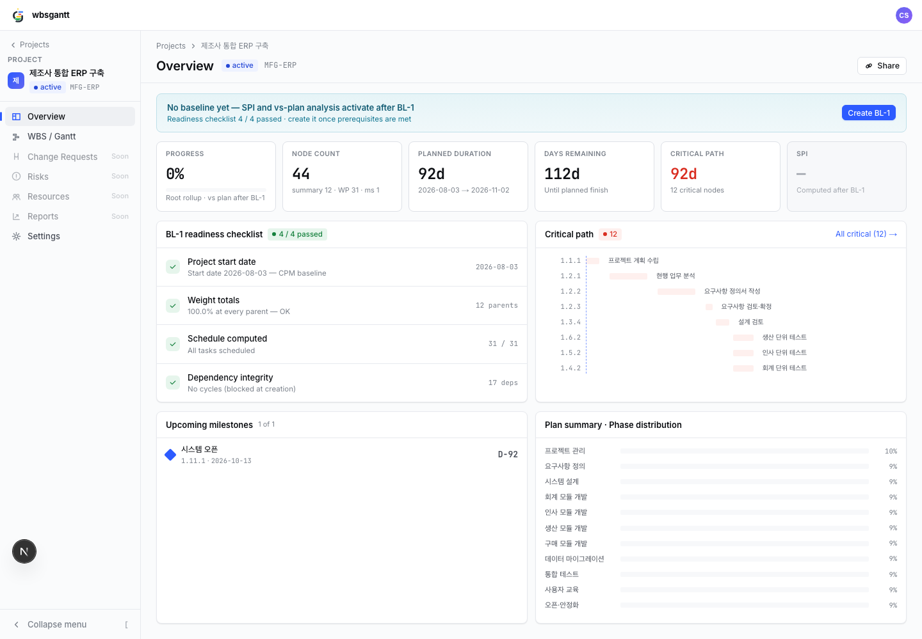Click the '4 / 4 passed' badge
The width and height of the screenshot is (922, 639).
point(297,234)
